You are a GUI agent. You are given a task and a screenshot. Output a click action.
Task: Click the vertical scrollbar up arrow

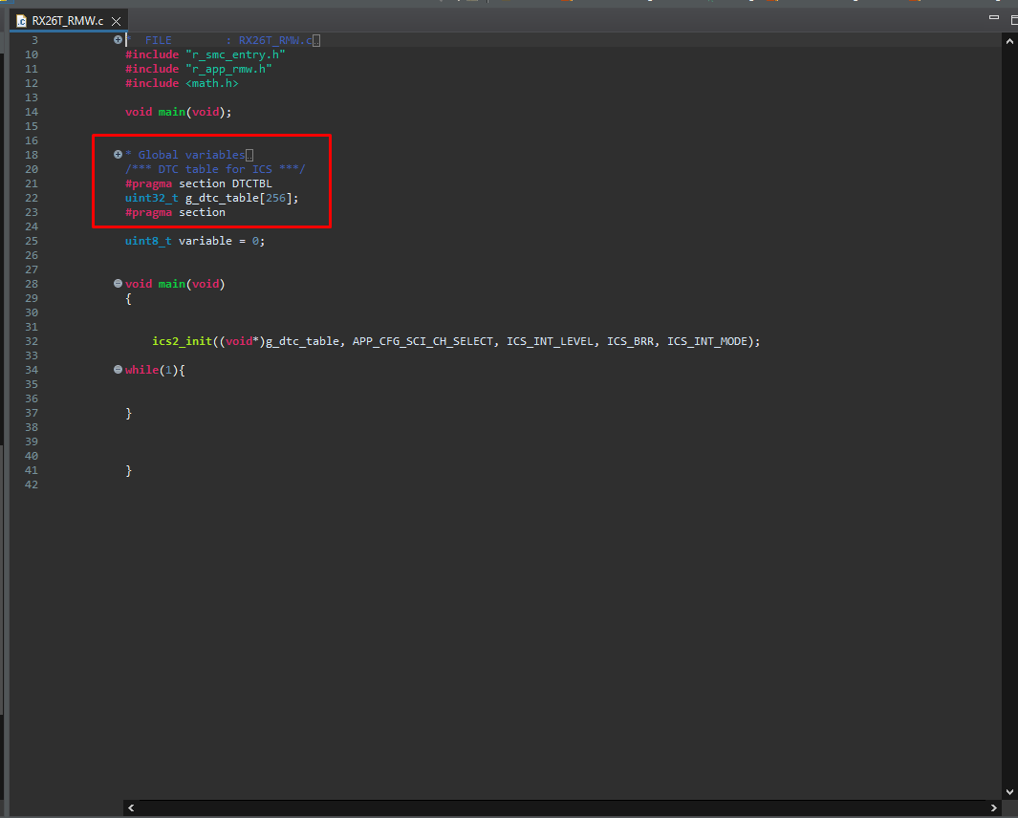pyautogui.click(x=1009, y=40)
